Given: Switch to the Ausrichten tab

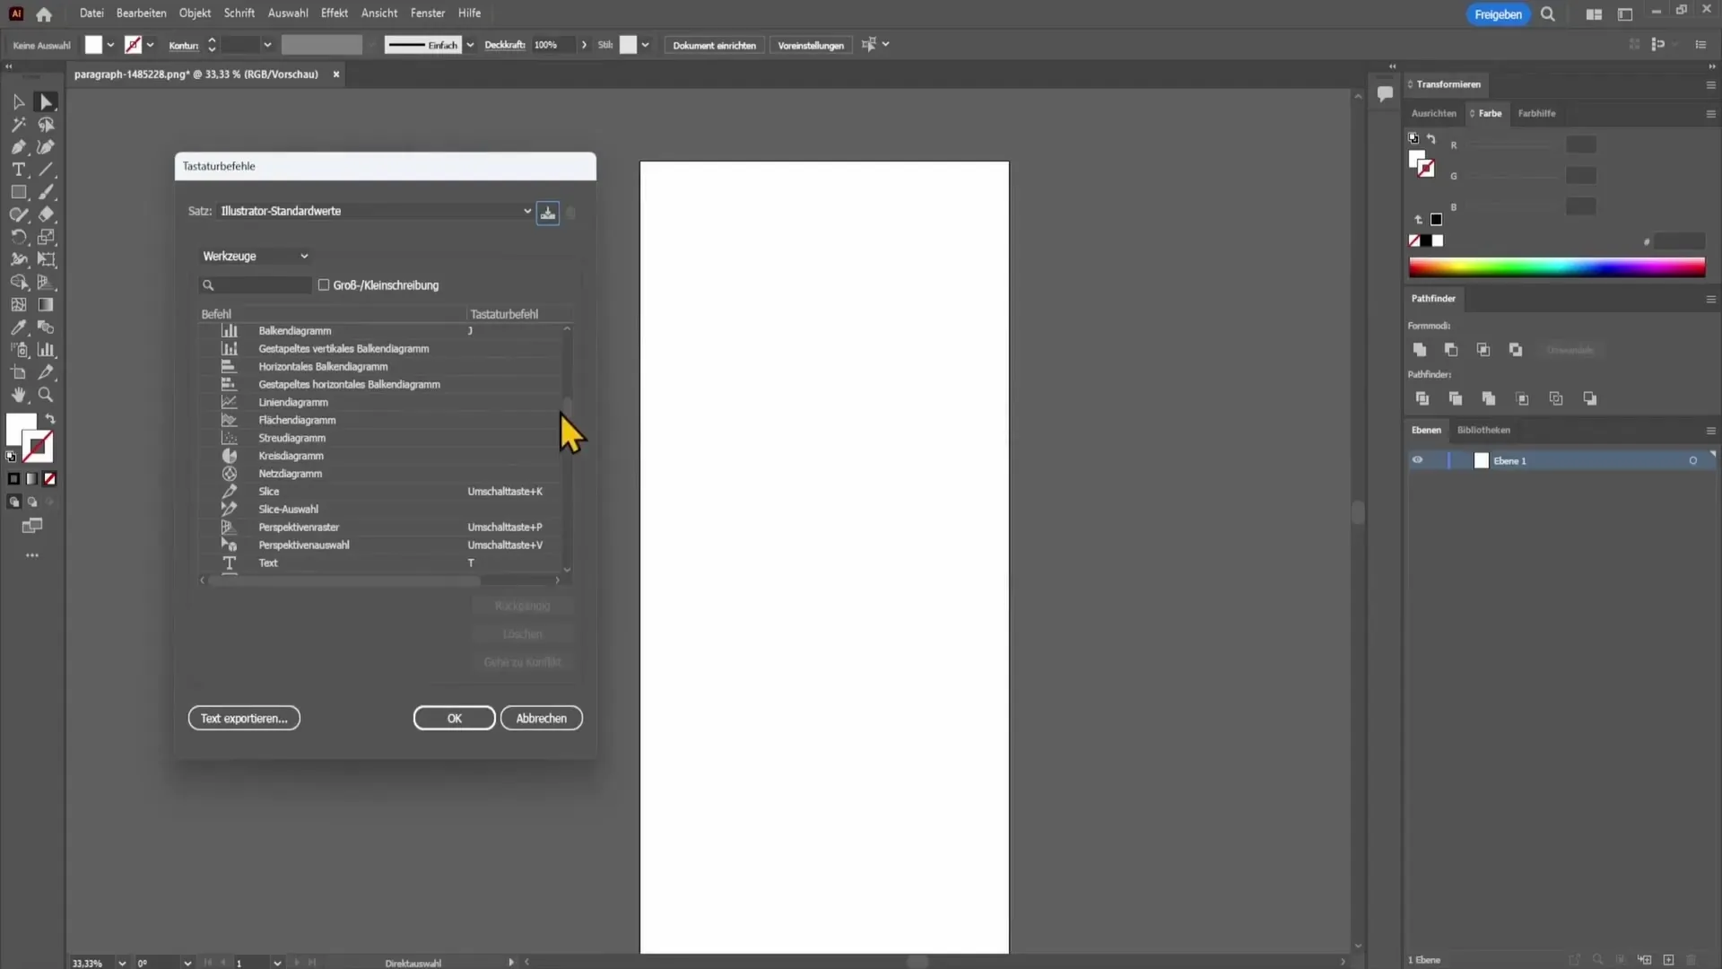Looking at the screenshot, I should pos(1433,113).
